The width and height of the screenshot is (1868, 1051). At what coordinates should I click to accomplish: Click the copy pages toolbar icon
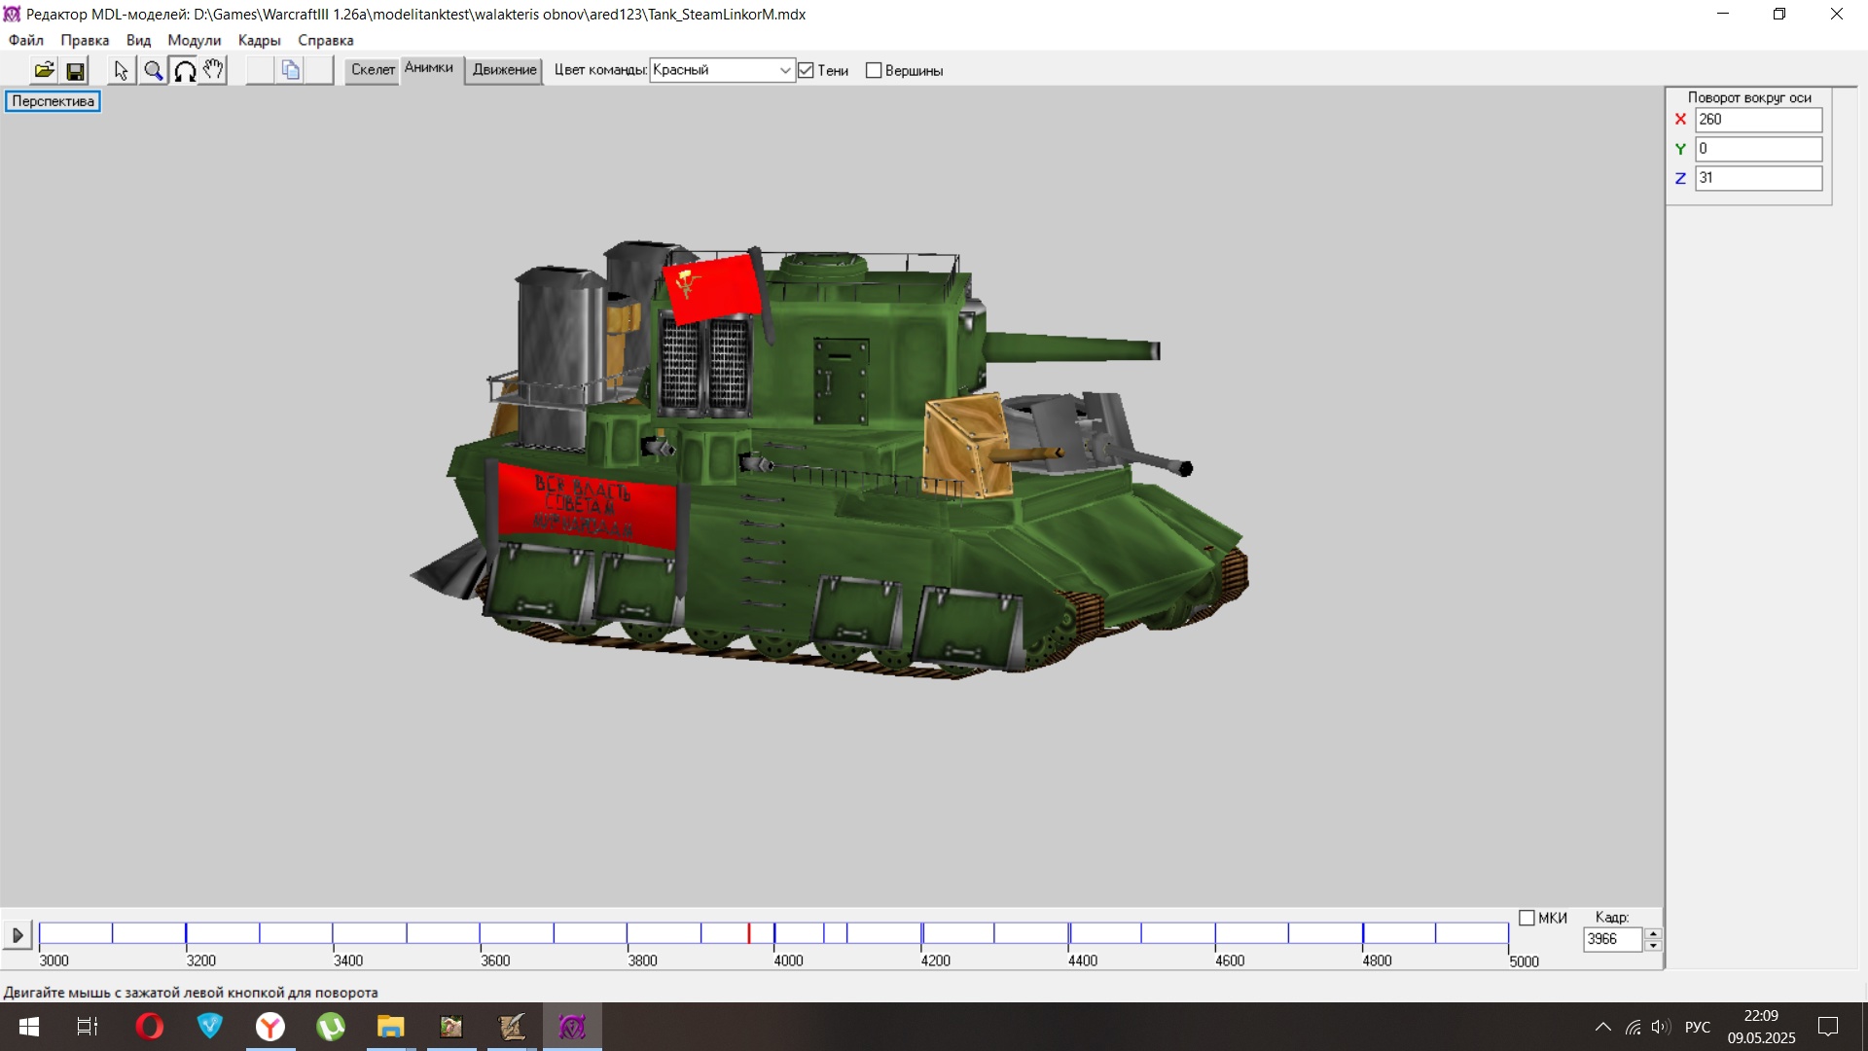(x=290, y=70)
